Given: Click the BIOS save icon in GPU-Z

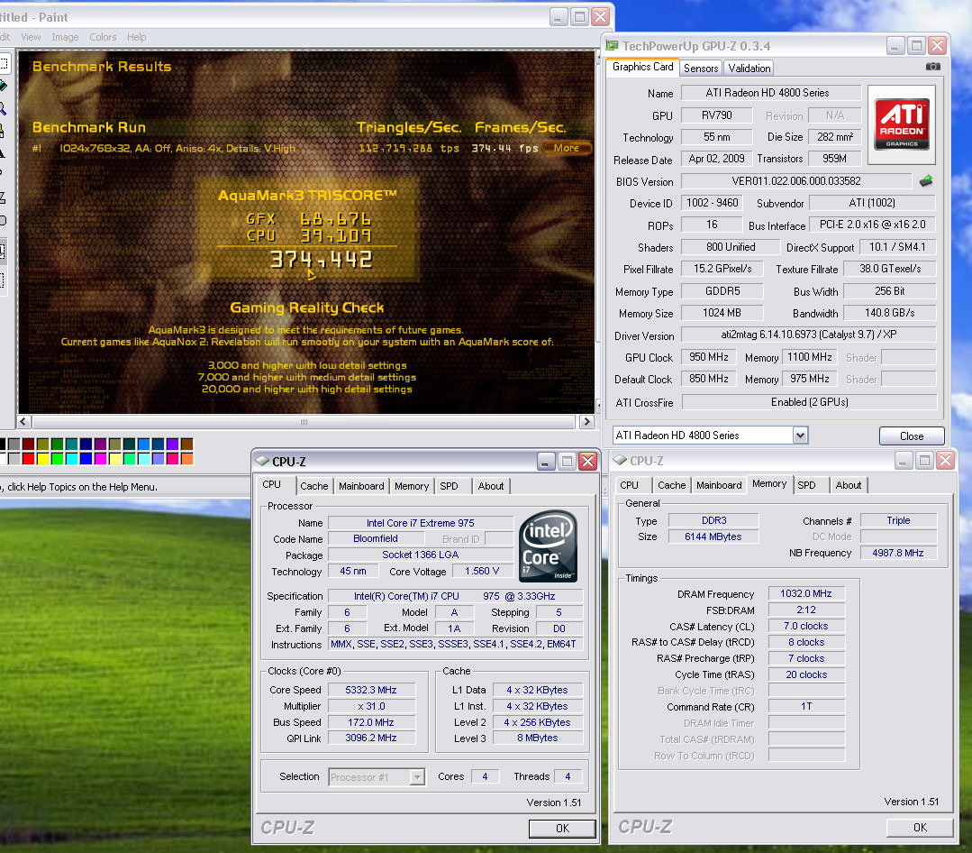Looking at the screenshot, I should tap(925, 181).
